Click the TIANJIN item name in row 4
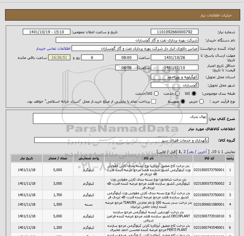244x236 pixels. [x=148, y=205]
